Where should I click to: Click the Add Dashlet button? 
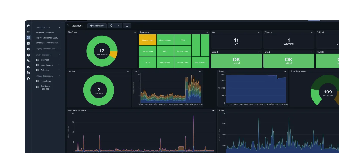pos(97,25)
